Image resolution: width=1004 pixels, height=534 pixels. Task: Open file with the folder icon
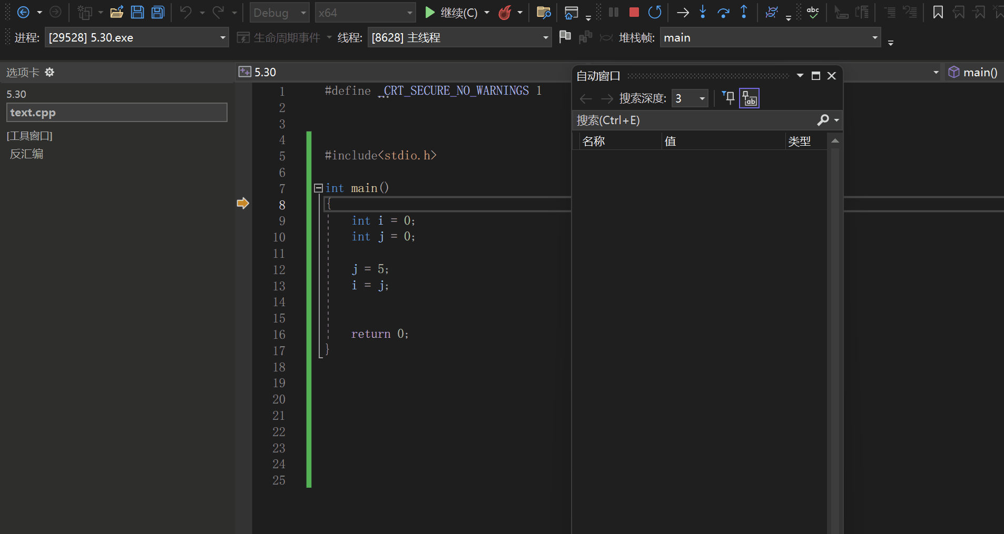pos(116,12)
